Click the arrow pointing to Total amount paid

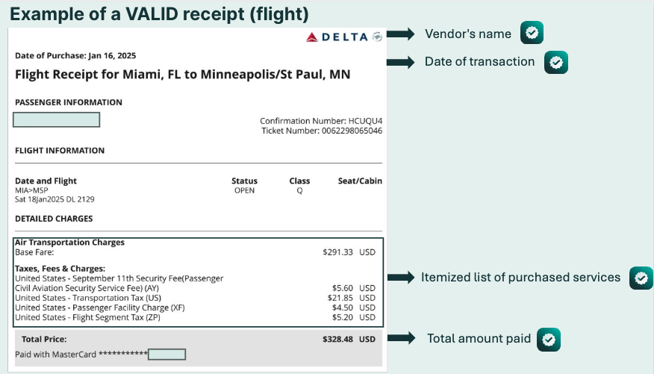[401, 337]
